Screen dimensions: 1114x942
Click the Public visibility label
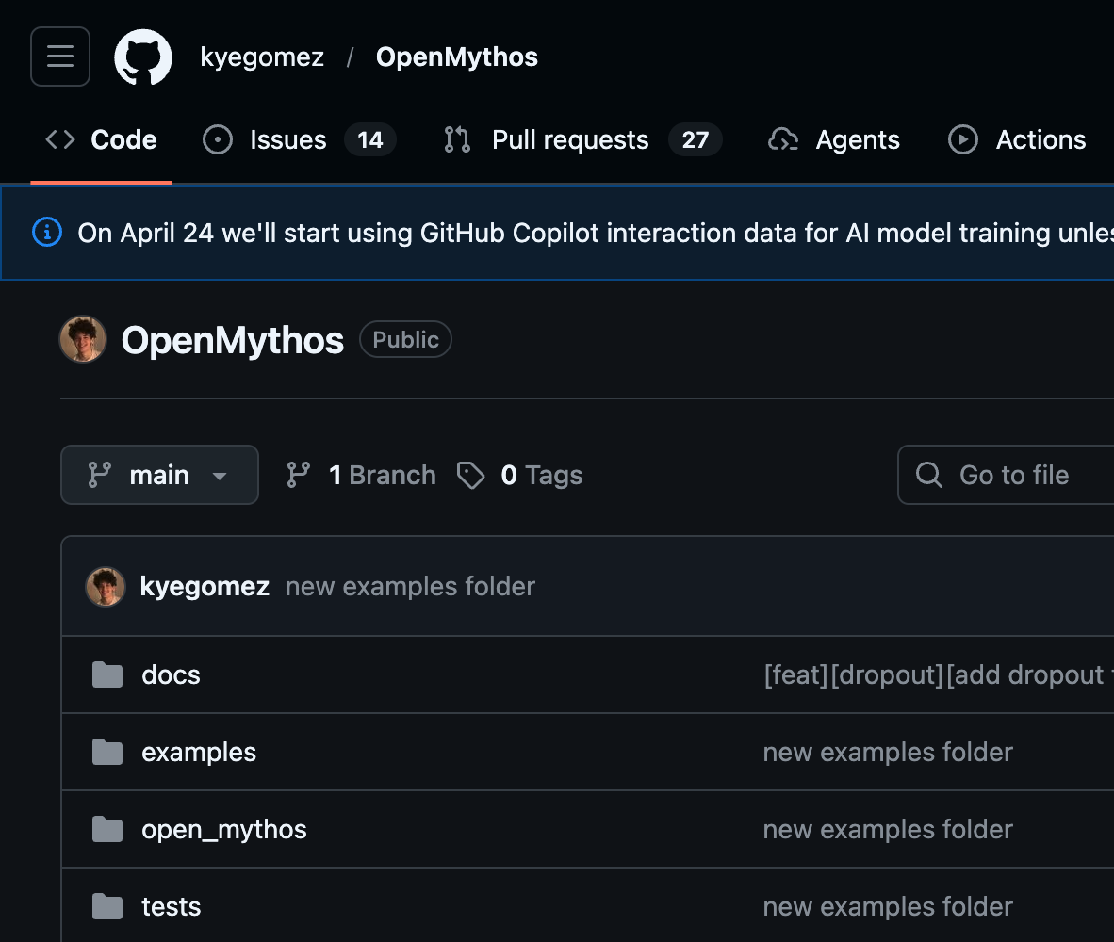405,339
